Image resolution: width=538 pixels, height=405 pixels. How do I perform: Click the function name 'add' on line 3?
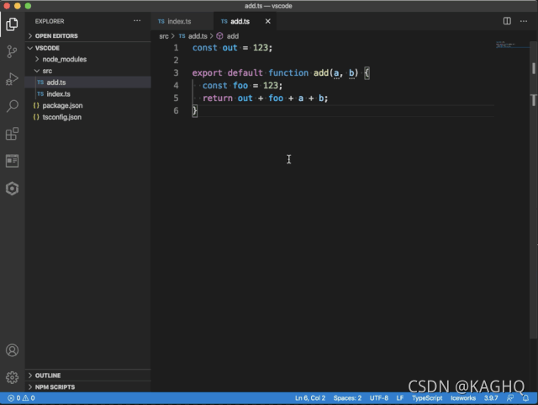coord(321,73)
